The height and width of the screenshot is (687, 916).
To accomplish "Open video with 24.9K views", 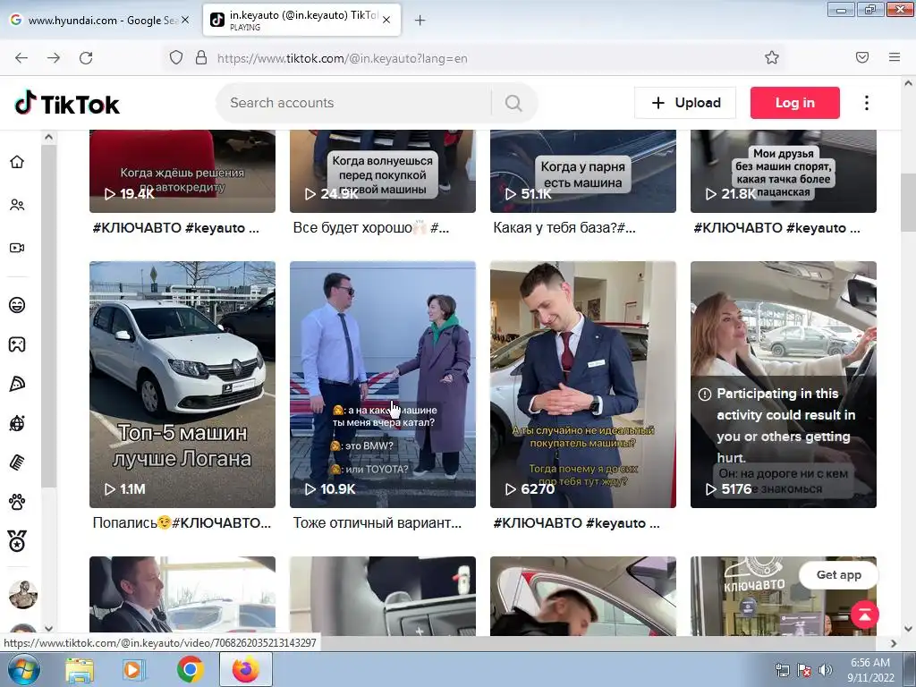I will point(383,171).
